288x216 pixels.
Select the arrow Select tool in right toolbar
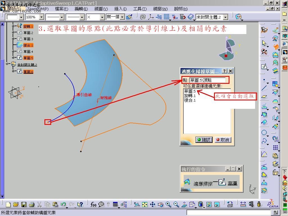point(264,43)
